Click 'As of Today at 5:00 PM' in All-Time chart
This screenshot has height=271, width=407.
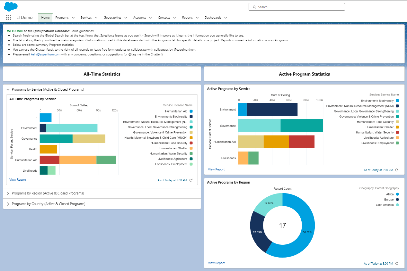tap(172, 180)
